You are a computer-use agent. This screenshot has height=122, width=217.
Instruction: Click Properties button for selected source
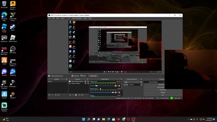(x=75, y=76)
